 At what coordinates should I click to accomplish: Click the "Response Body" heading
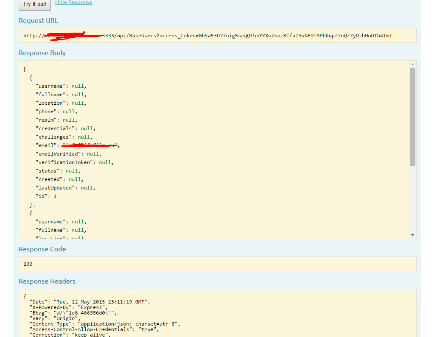(42, 53)
